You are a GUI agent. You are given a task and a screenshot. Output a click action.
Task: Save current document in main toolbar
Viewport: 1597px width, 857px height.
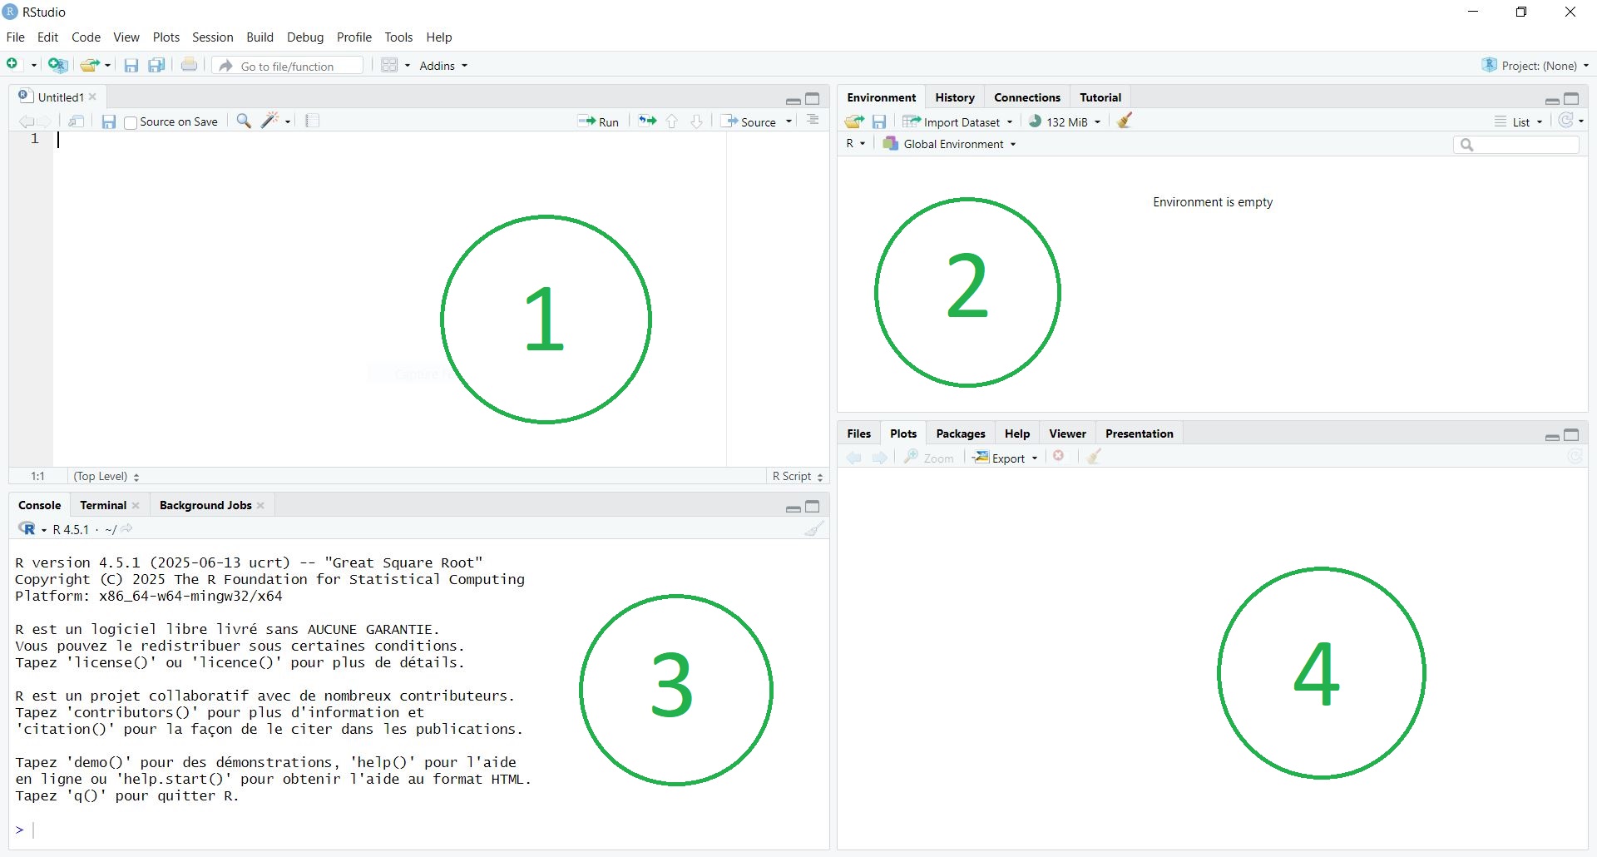131,66
